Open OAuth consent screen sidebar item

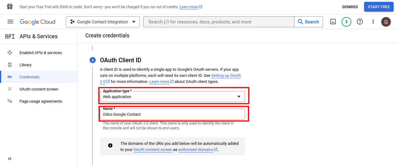(x=39, y=89)
